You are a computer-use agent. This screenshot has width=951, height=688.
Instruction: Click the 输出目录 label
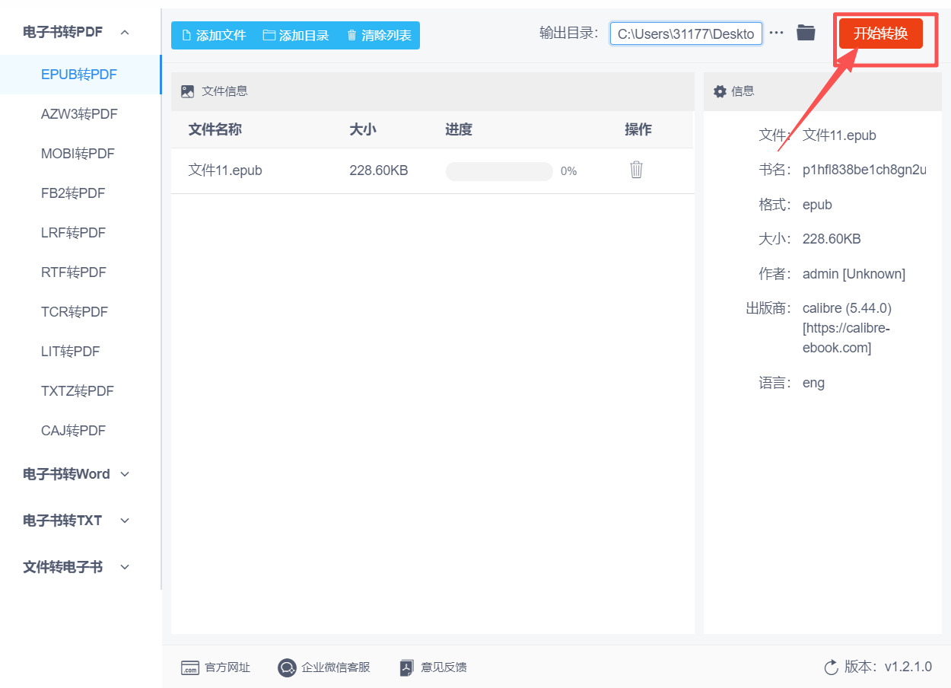pyautogui.click(x=568, y=33)
